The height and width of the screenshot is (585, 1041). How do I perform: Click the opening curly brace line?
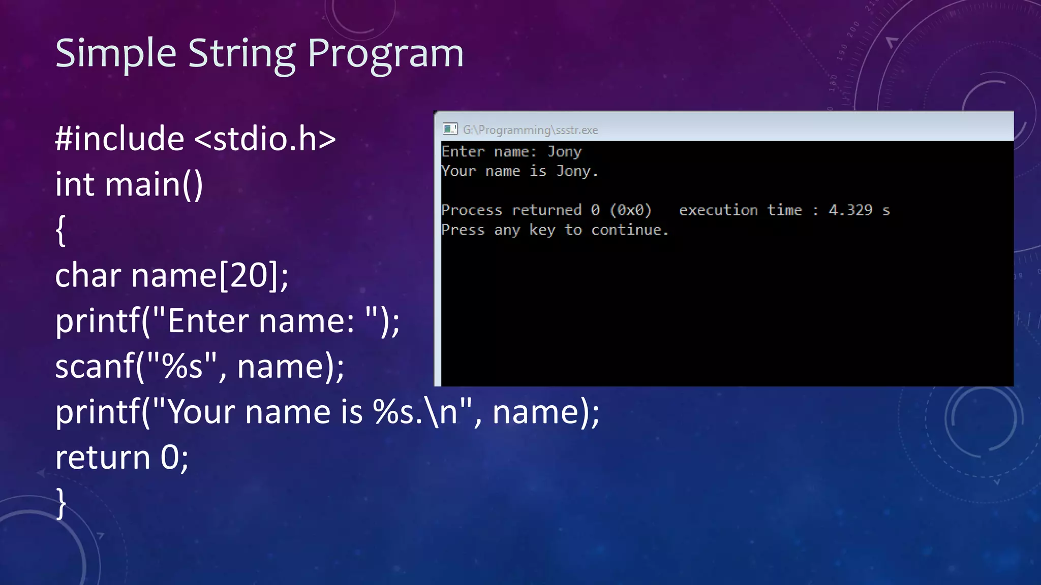coord(60,230)
